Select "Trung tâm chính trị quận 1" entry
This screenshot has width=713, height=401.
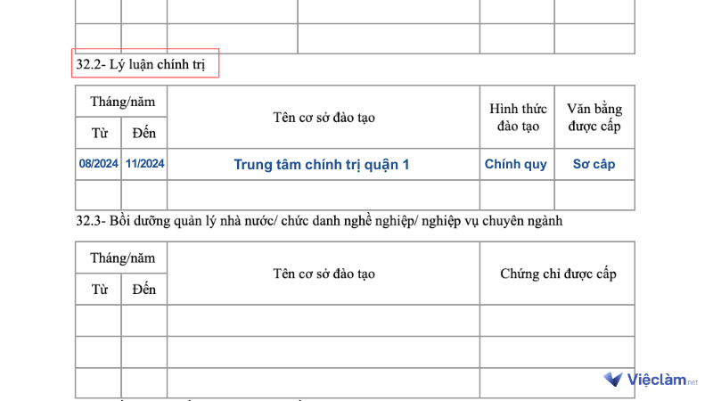point(322,164)
